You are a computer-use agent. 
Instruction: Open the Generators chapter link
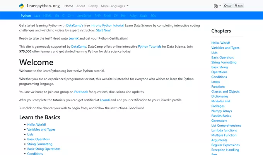click(x=219, y=121)
